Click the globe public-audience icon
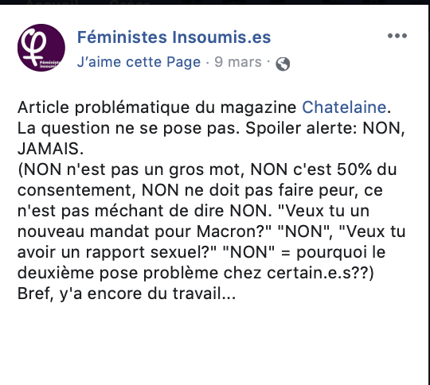This screenshot has height=385, width=430. (x=283, y=64)
